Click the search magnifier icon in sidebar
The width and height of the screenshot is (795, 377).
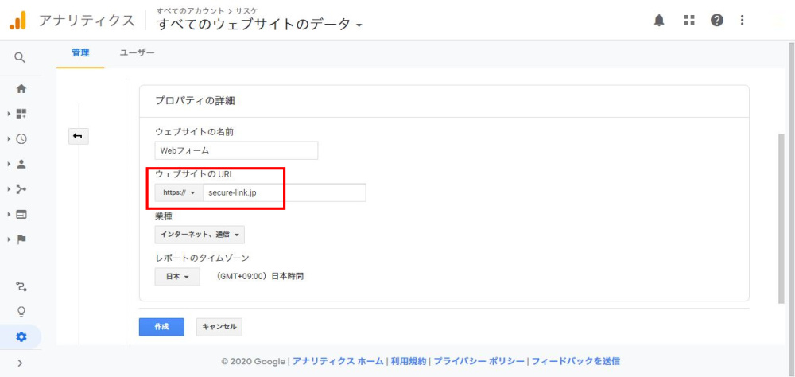click(21, 57)
